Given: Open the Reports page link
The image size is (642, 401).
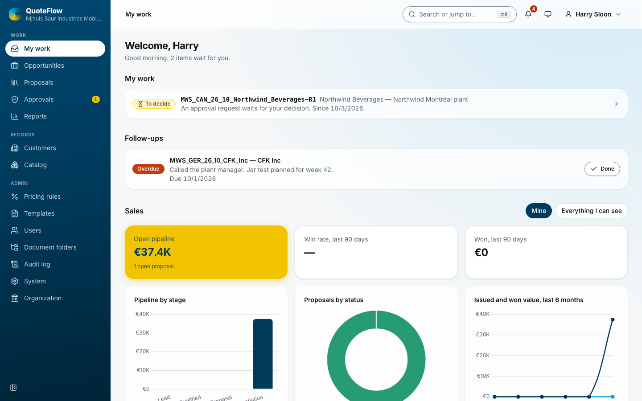Looking at the screenshot, I should pyautogui.click(x=55, y=116).
